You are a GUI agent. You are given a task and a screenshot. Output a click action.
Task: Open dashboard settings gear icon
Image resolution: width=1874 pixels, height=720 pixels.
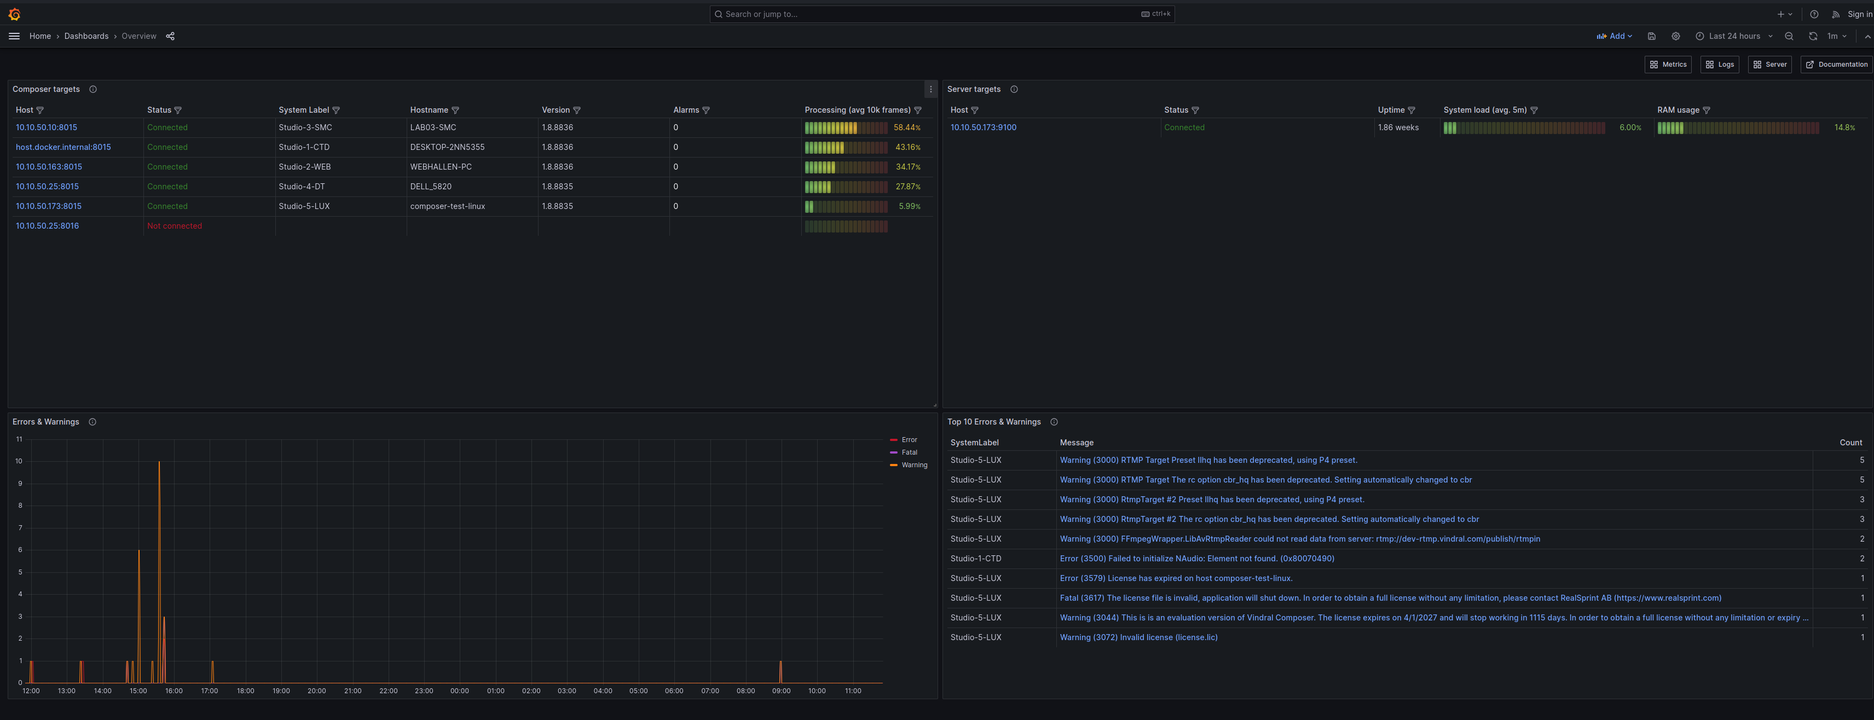(x=1675, y=36)
